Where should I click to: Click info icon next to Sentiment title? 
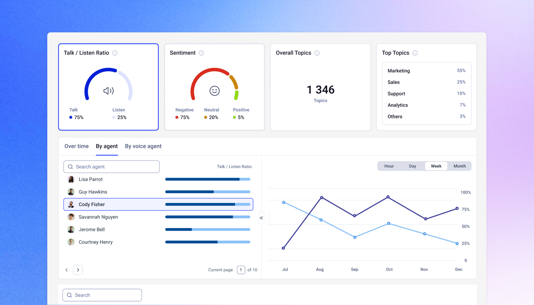tap(201, 53)
